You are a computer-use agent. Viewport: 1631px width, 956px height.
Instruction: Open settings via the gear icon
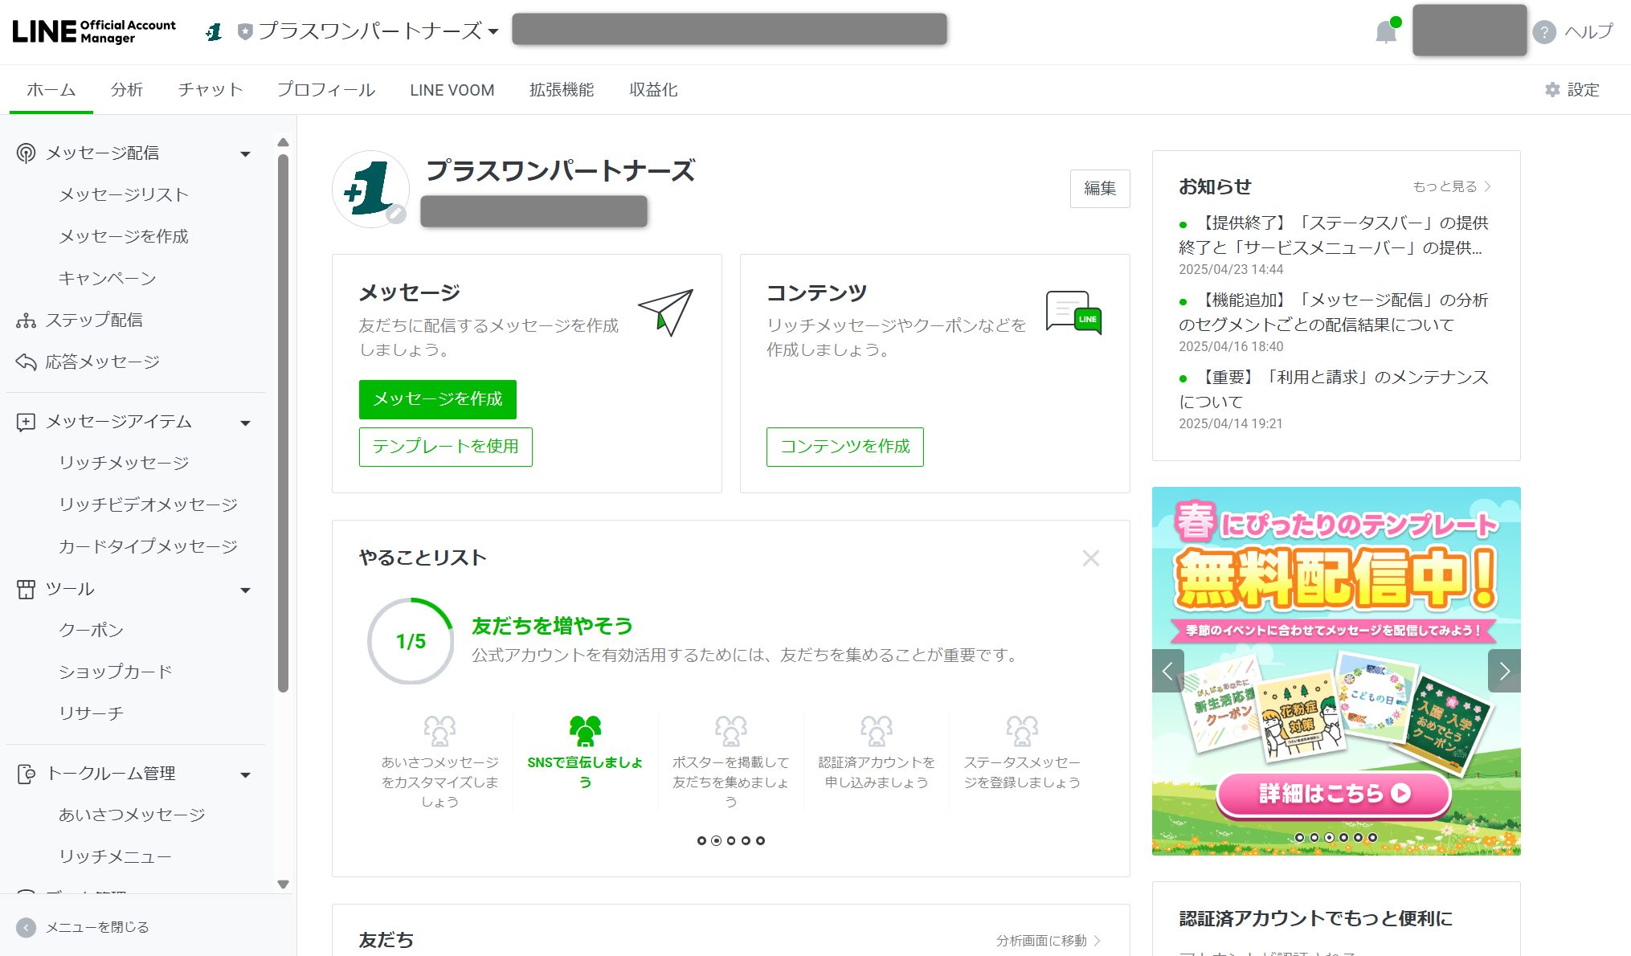click(1552, 90)
